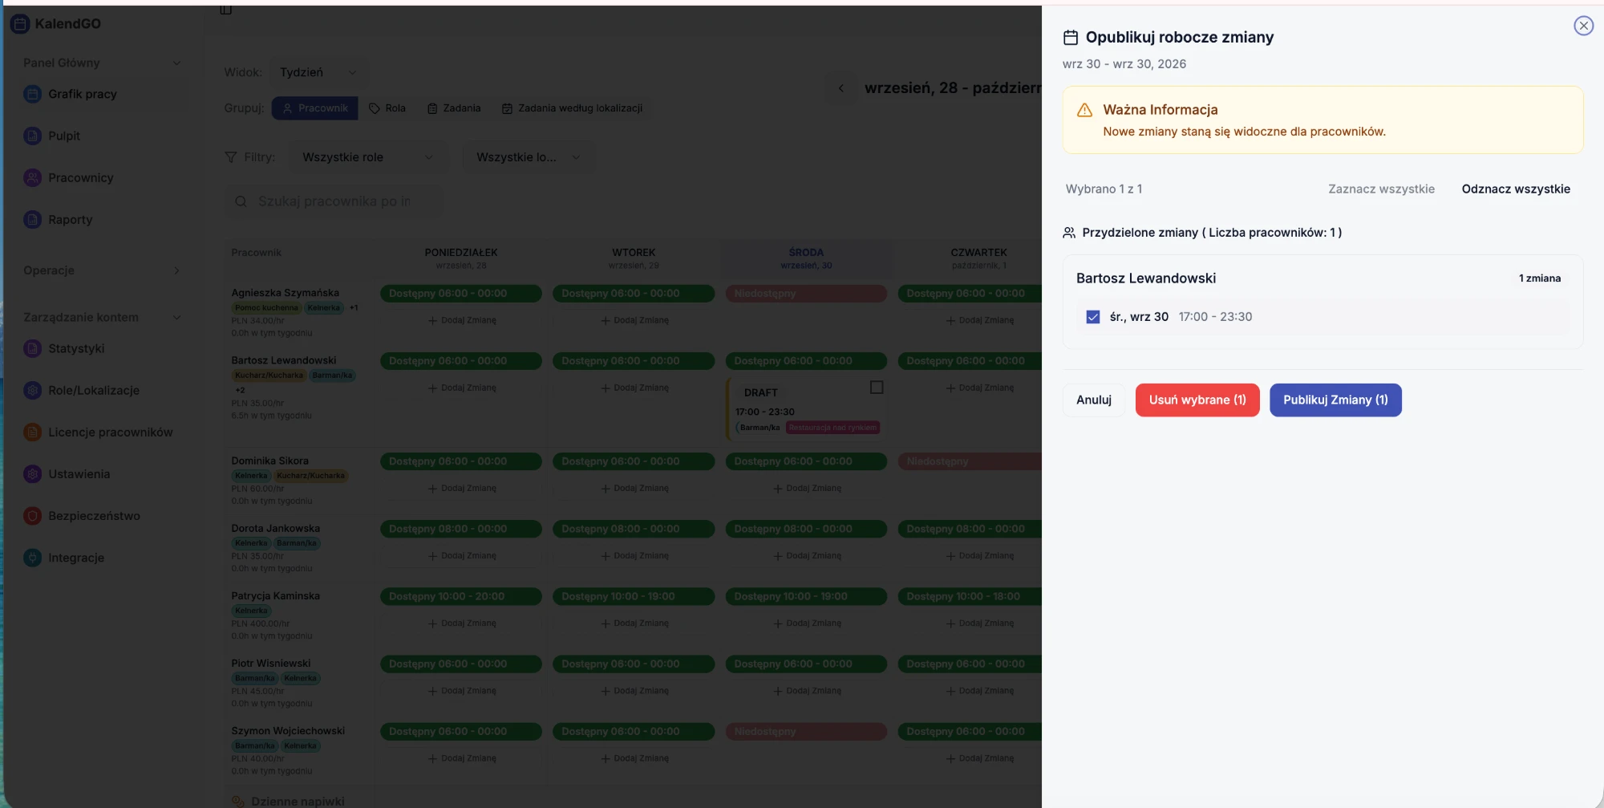Image resolution: width=1604 pixels, height=808 pixels.
Task: Click Usuń wybrane (1) button
Action: pyautogui.click(x=1197, y=400)
